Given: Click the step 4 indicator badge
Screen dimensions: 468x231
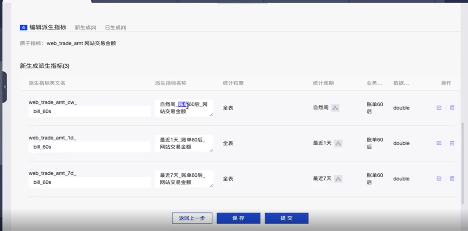Looking at the screenshot, I should [x=23, y=28].
